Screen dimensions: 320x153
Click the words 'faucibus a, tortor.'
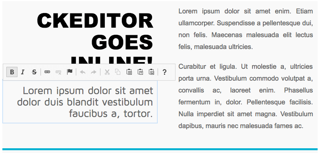pos(111,113)
